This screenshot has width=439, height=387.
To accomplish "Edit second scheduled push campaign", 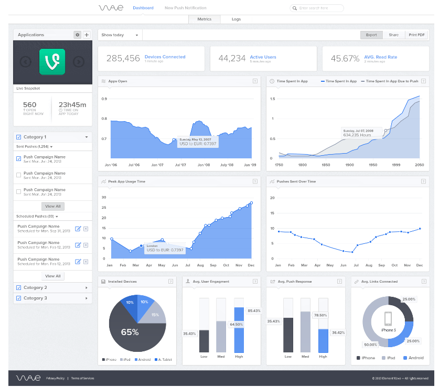I will [78, 245].
